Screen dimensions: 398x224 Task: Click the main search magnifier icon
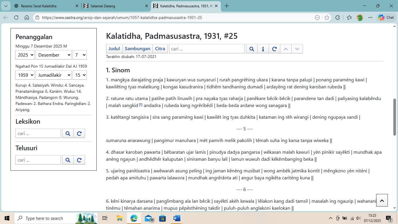(252, 49)
